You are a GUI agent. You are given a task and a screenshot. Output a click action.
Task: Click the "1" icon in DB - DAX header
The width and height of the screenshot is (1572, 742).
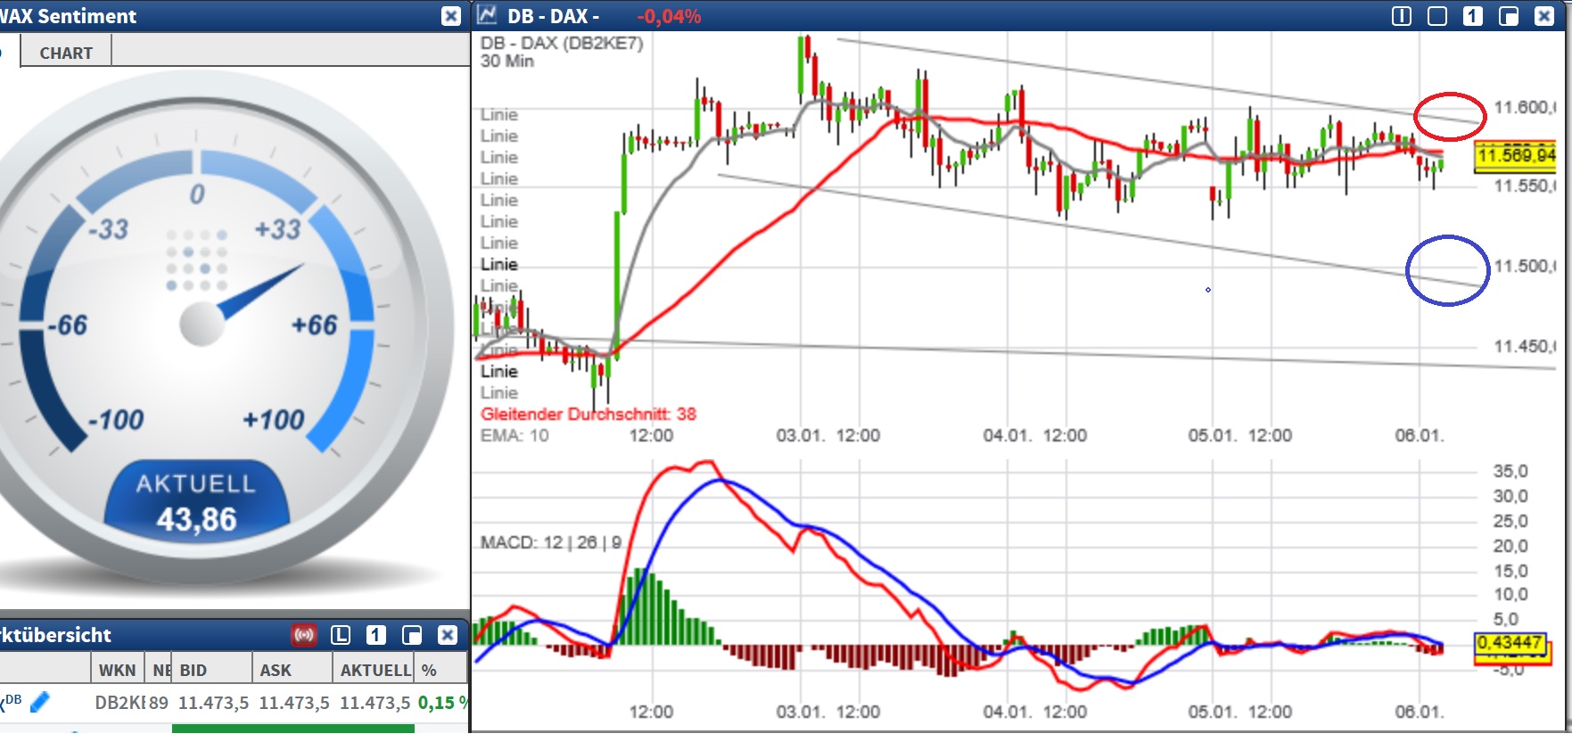[1473, 16]
